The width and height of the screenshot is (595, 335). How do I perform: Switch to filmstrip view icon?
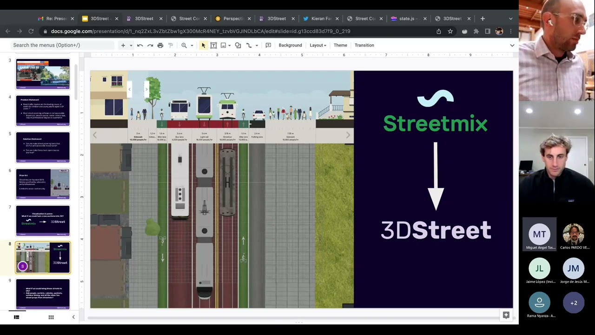tap(16, 317)
